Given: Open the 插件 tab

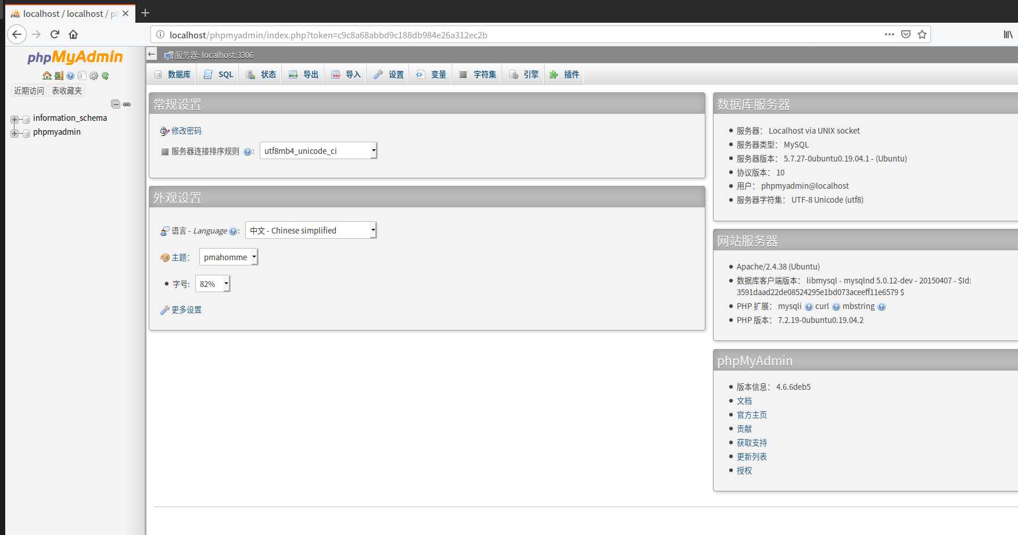Looking at the screenshot, I should (x=564, y=74).
